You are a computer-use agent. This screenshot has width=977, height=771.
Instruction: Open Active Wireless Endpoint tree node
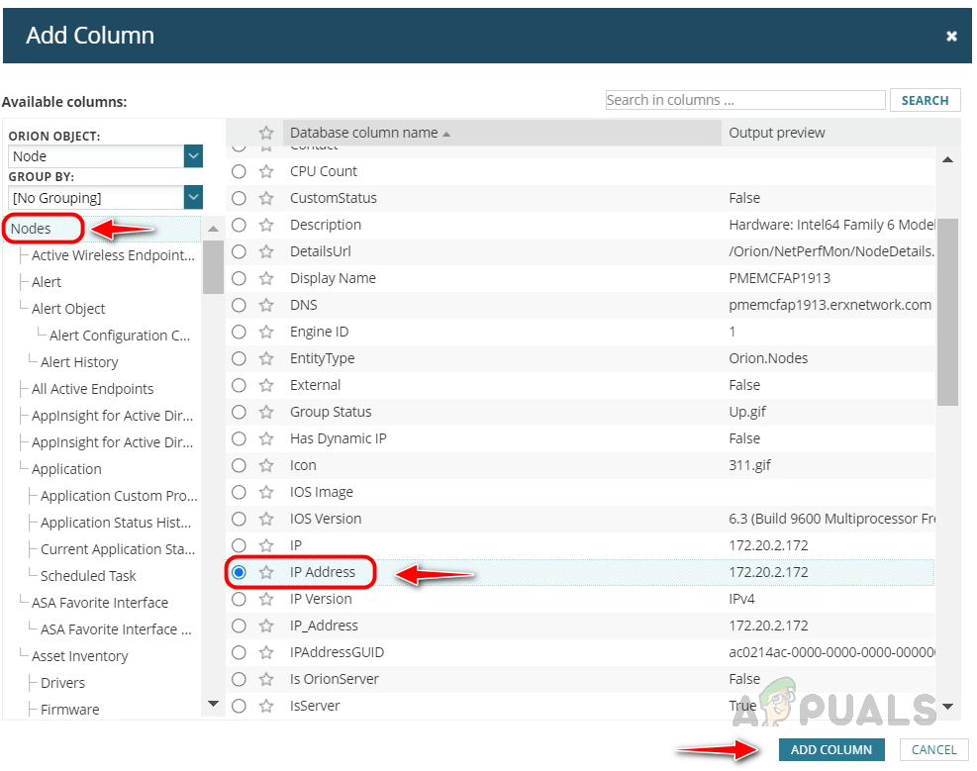coord(113,255)
